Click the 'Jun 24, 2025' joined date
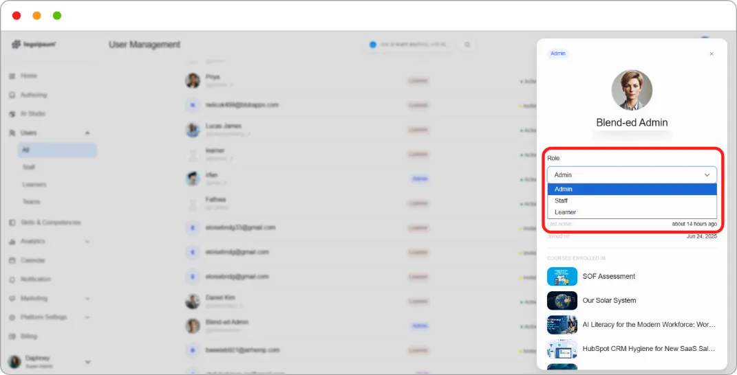Image resolution: width=737 pixels, height=375 pixels. click(702, 236)
